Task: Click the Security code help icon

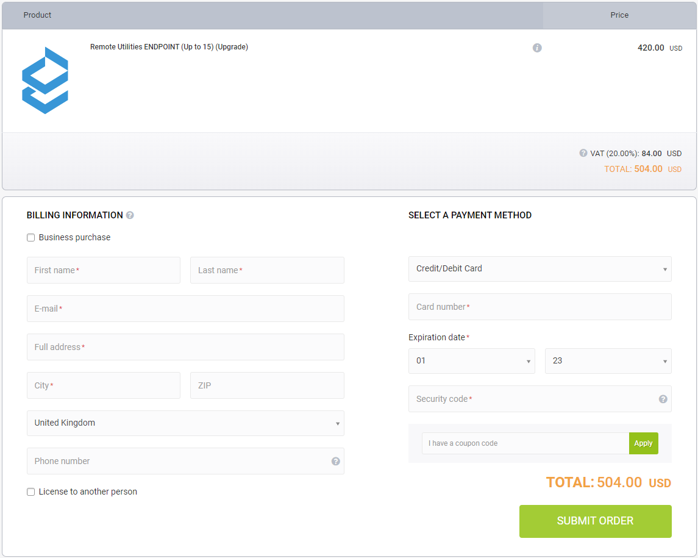Action: (x=663, y=399)
